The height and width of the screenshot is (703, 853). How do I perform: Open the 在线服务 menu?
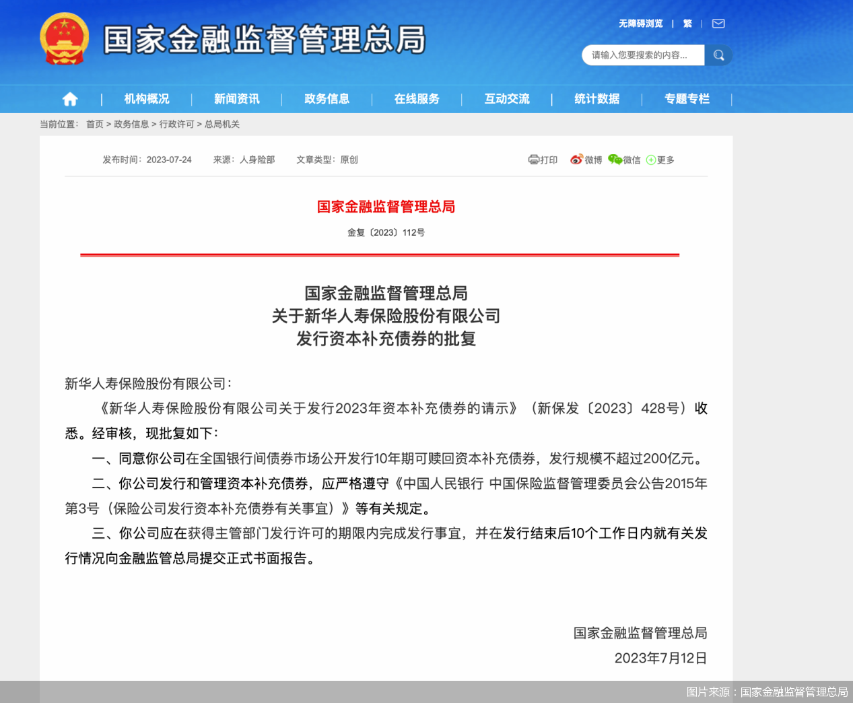click(417, 99)
